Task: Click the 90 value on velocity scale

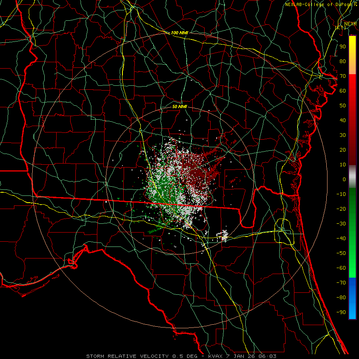Action: (x=343, y=47)
